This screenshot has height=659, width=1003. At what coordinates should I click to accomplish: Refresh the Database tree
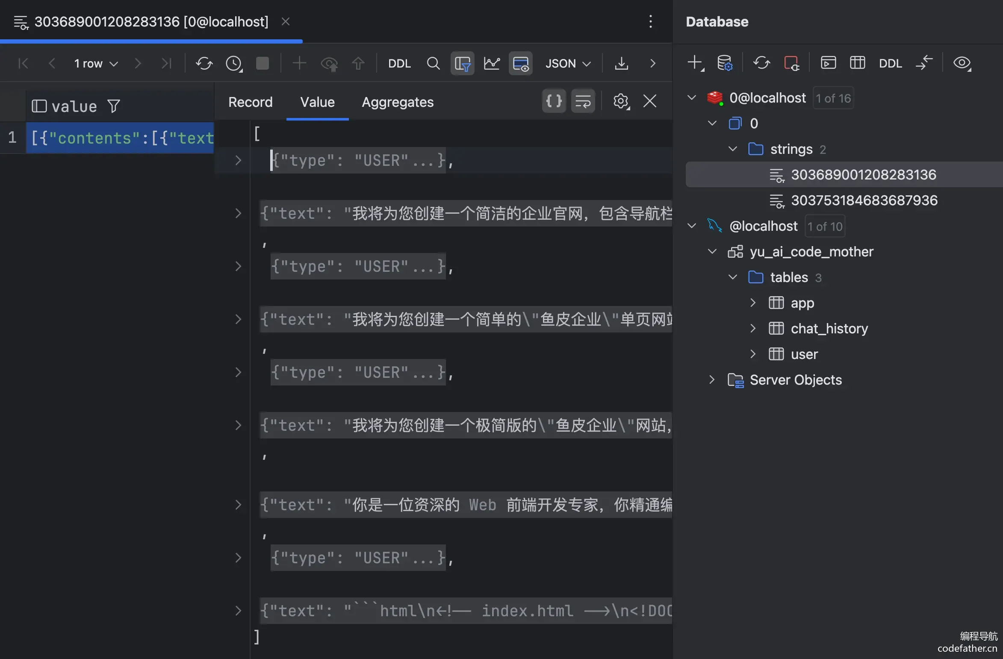pos(761,63)
